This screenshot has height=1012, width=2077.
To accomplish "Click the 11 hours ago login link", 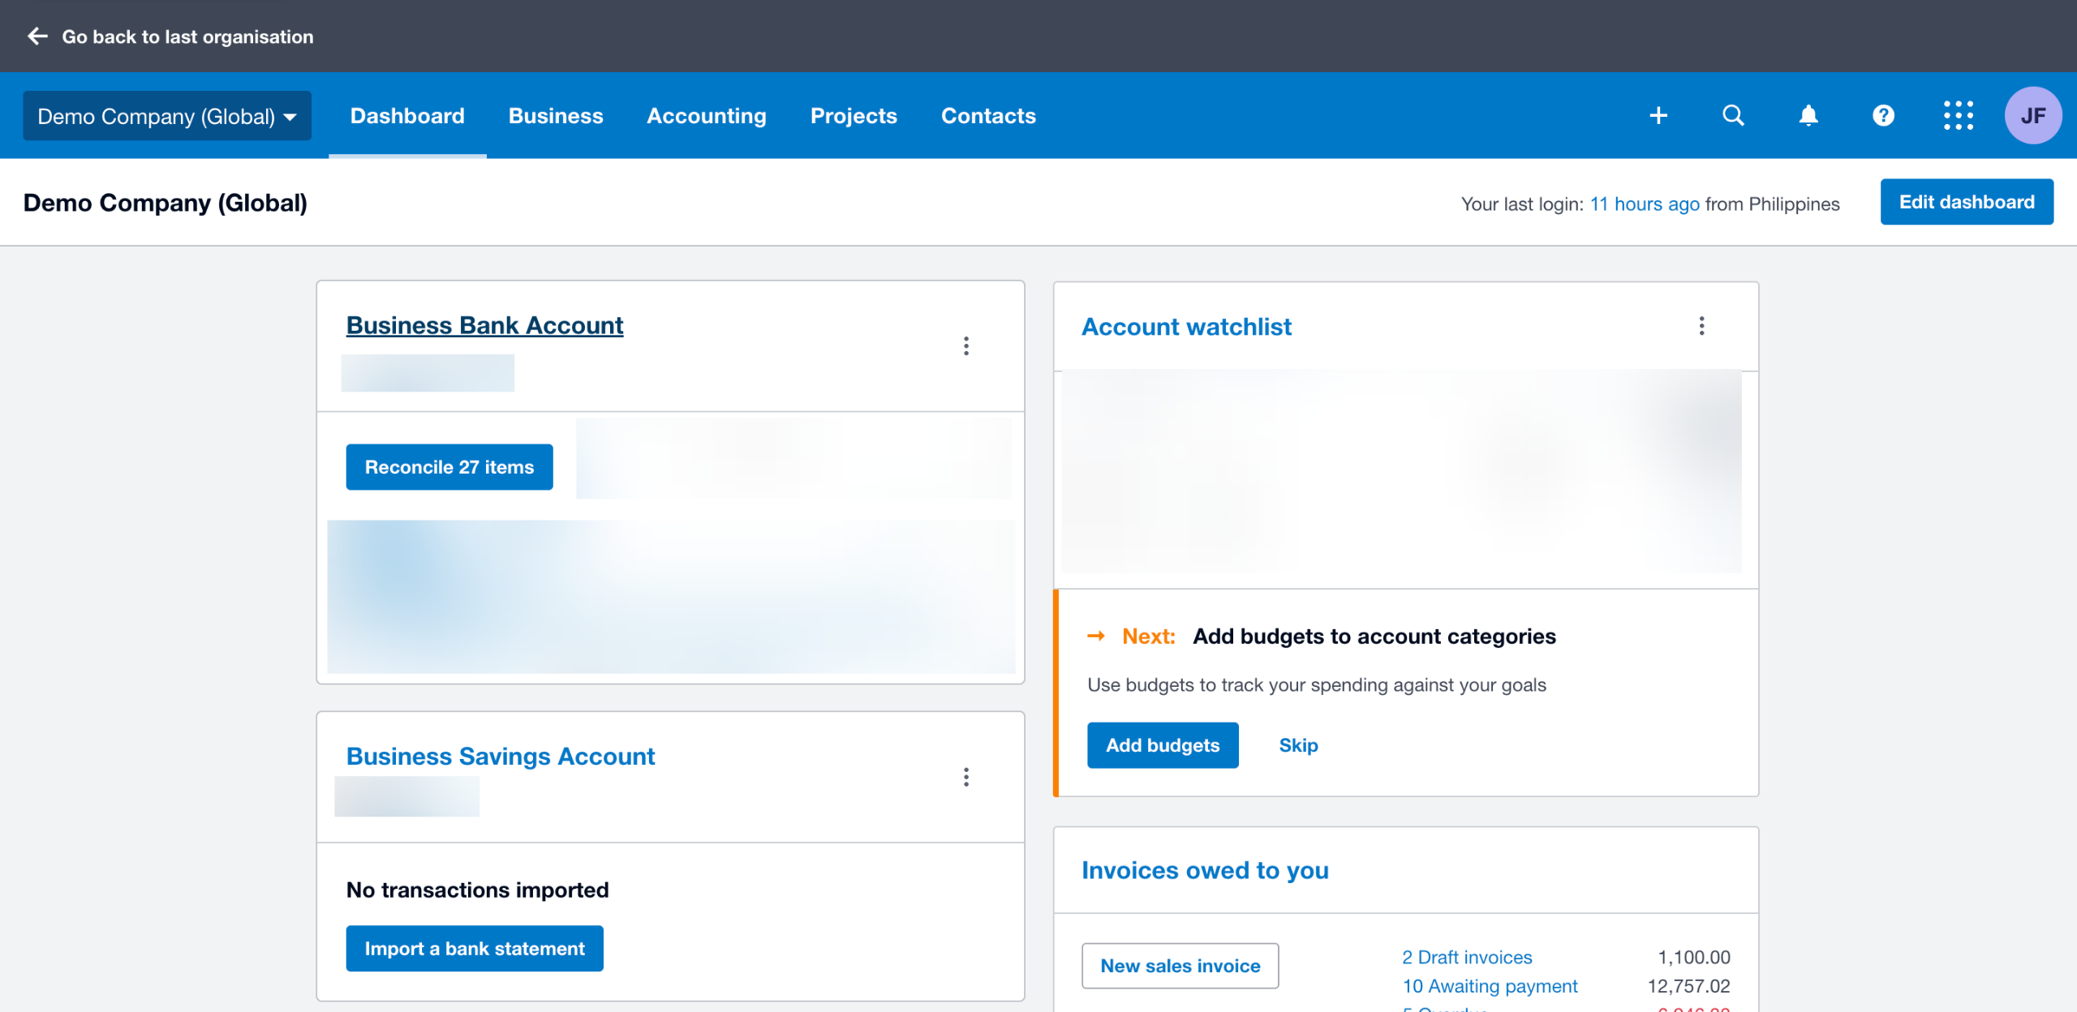I will click(x=1645, y=204).
